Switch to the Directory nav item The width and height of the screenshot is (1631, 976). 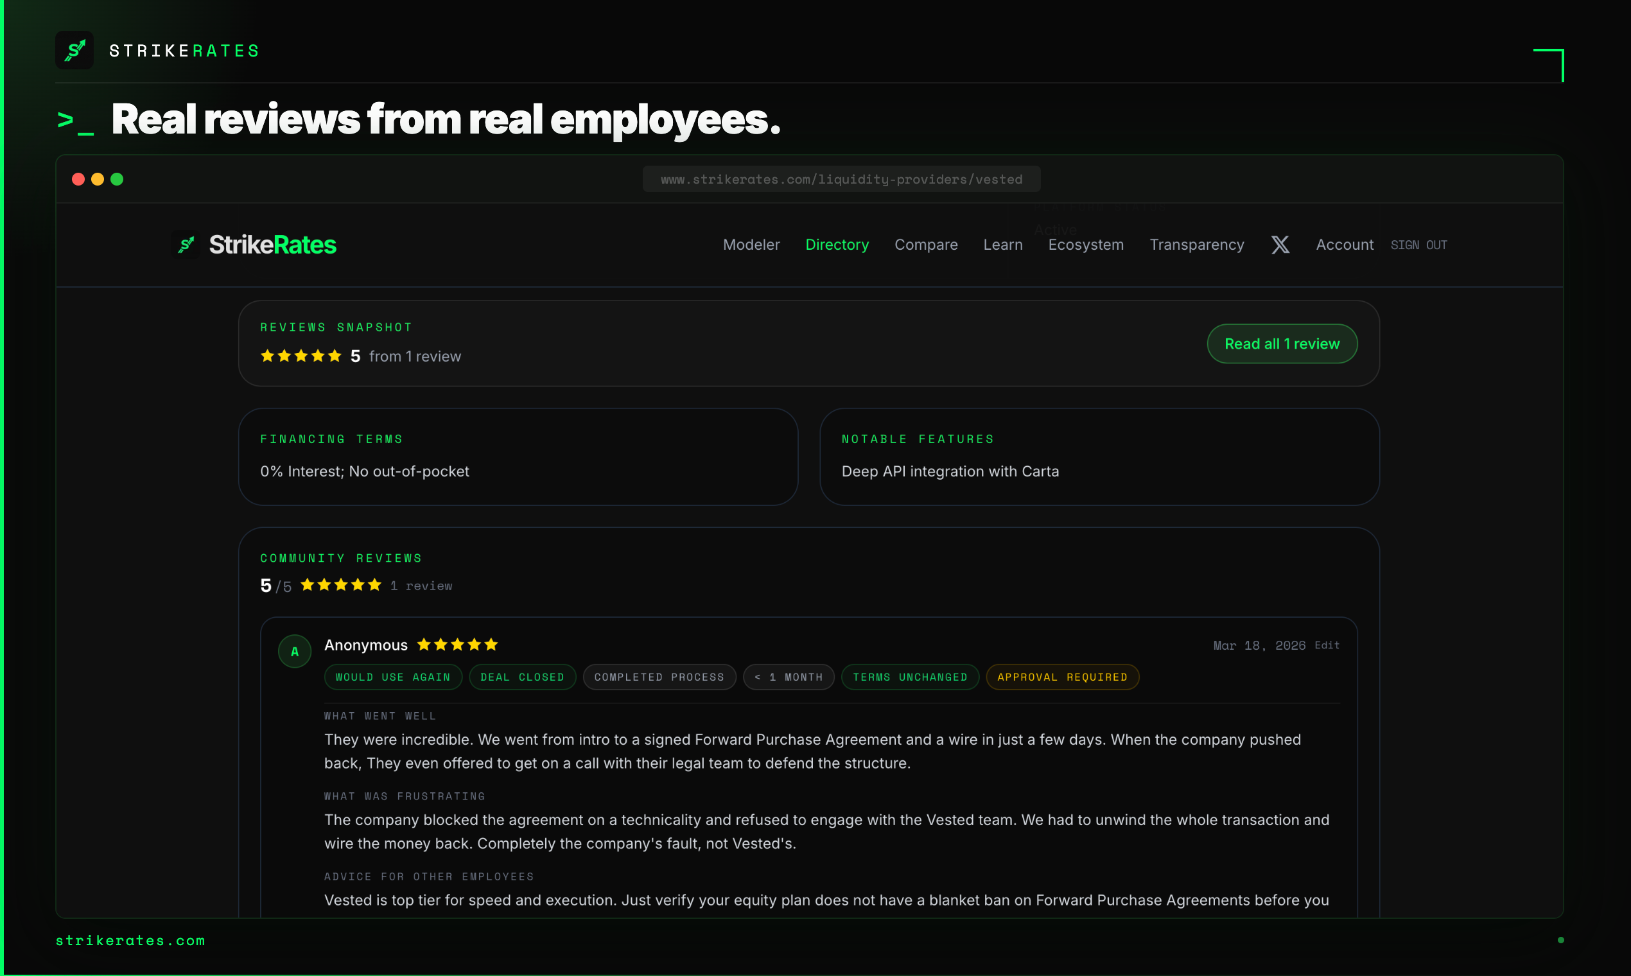point(837,245)
